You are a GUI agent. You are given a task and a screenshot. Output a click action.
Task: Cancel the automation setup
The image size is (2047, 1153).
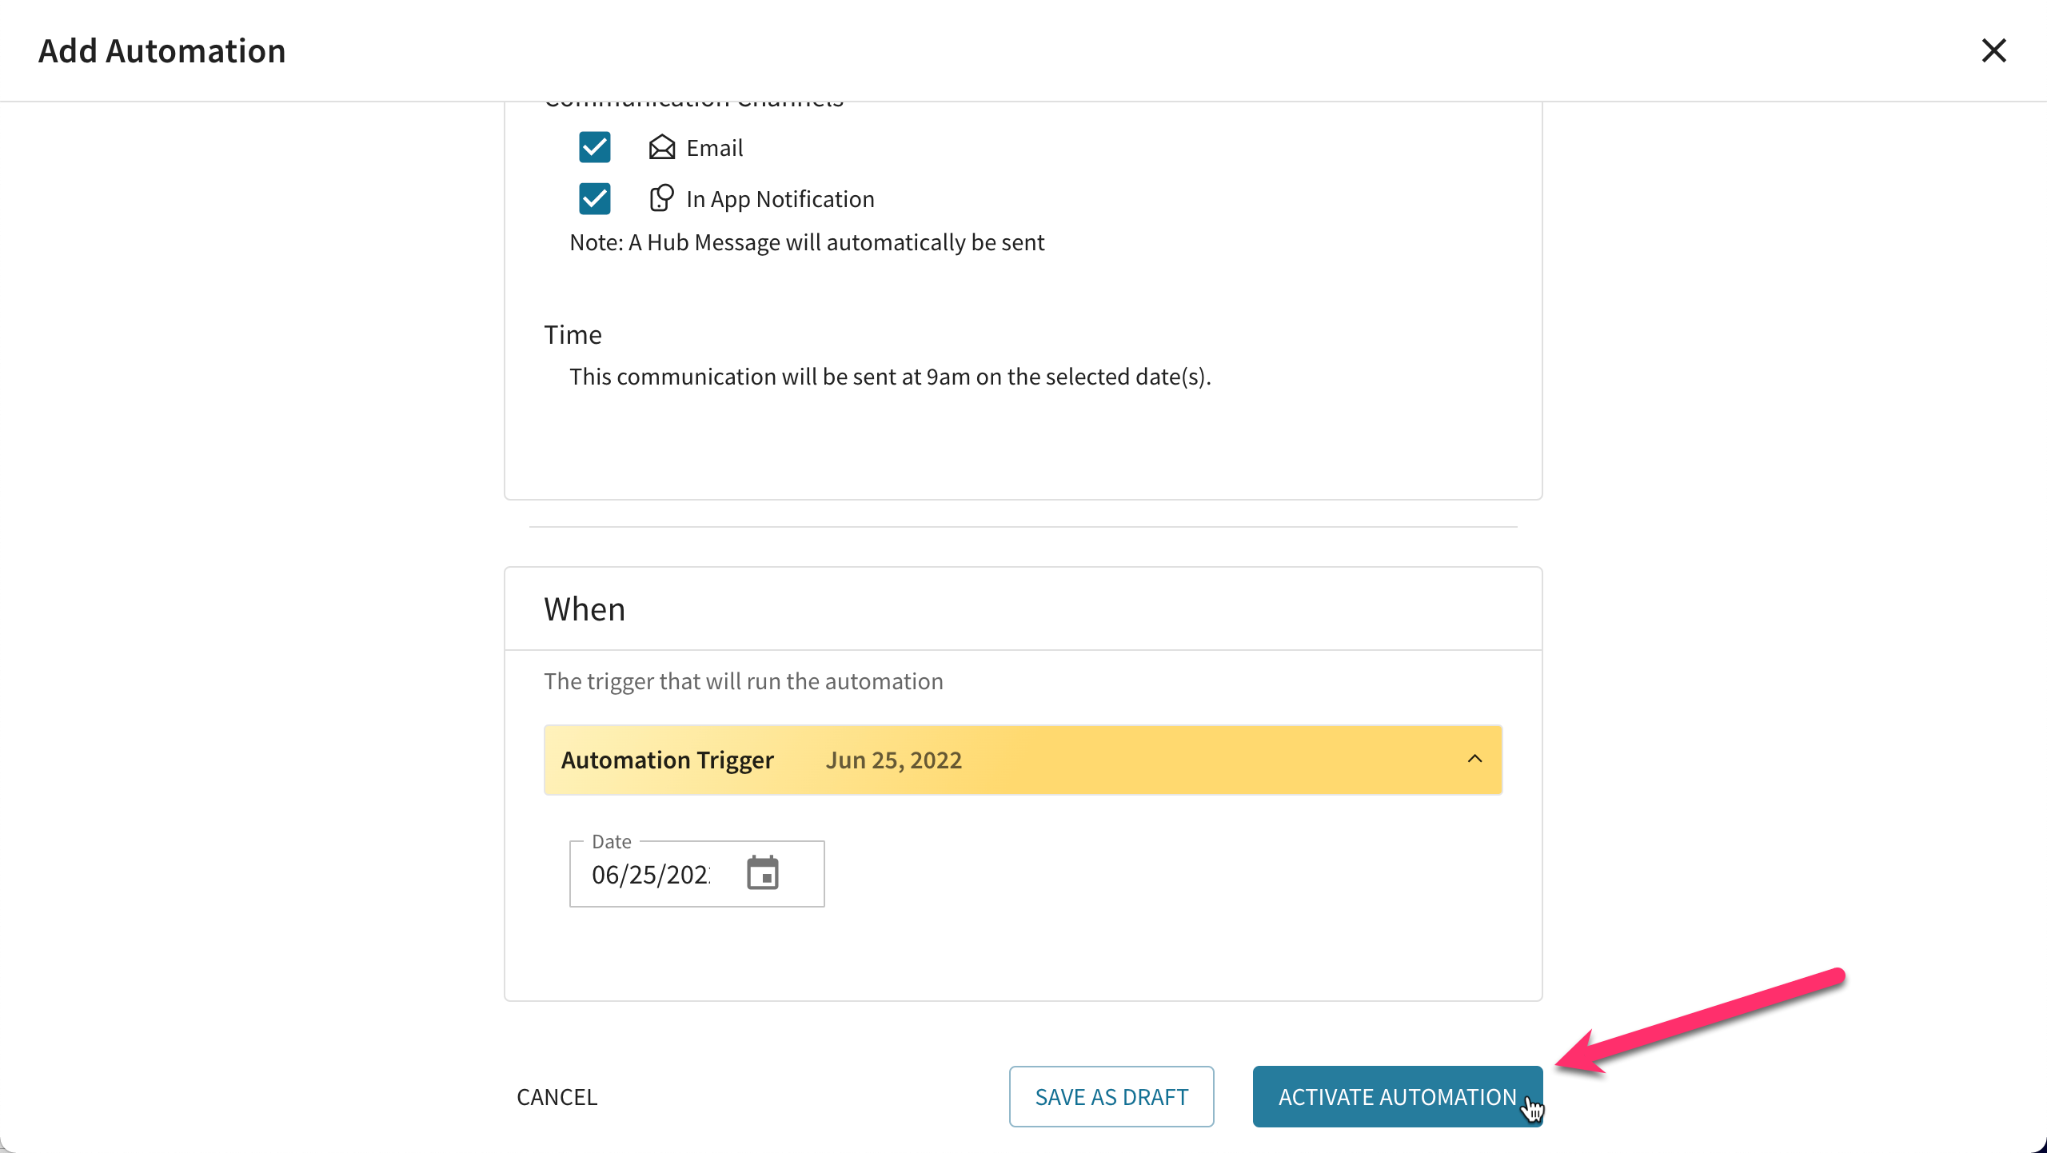(x=557, y=1096)
